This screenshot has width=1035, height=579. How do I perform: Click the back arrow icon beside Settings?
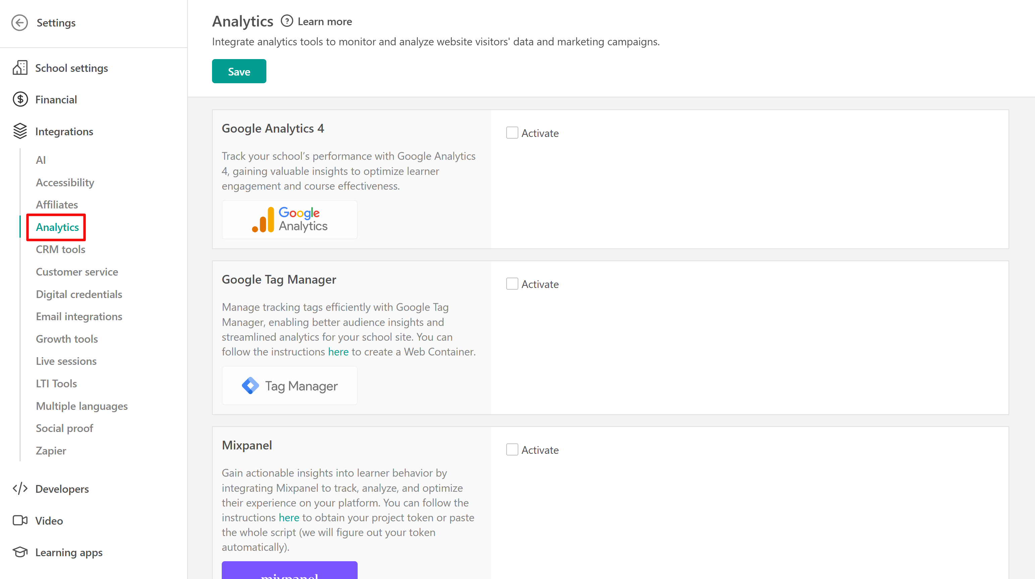point(19,22)
